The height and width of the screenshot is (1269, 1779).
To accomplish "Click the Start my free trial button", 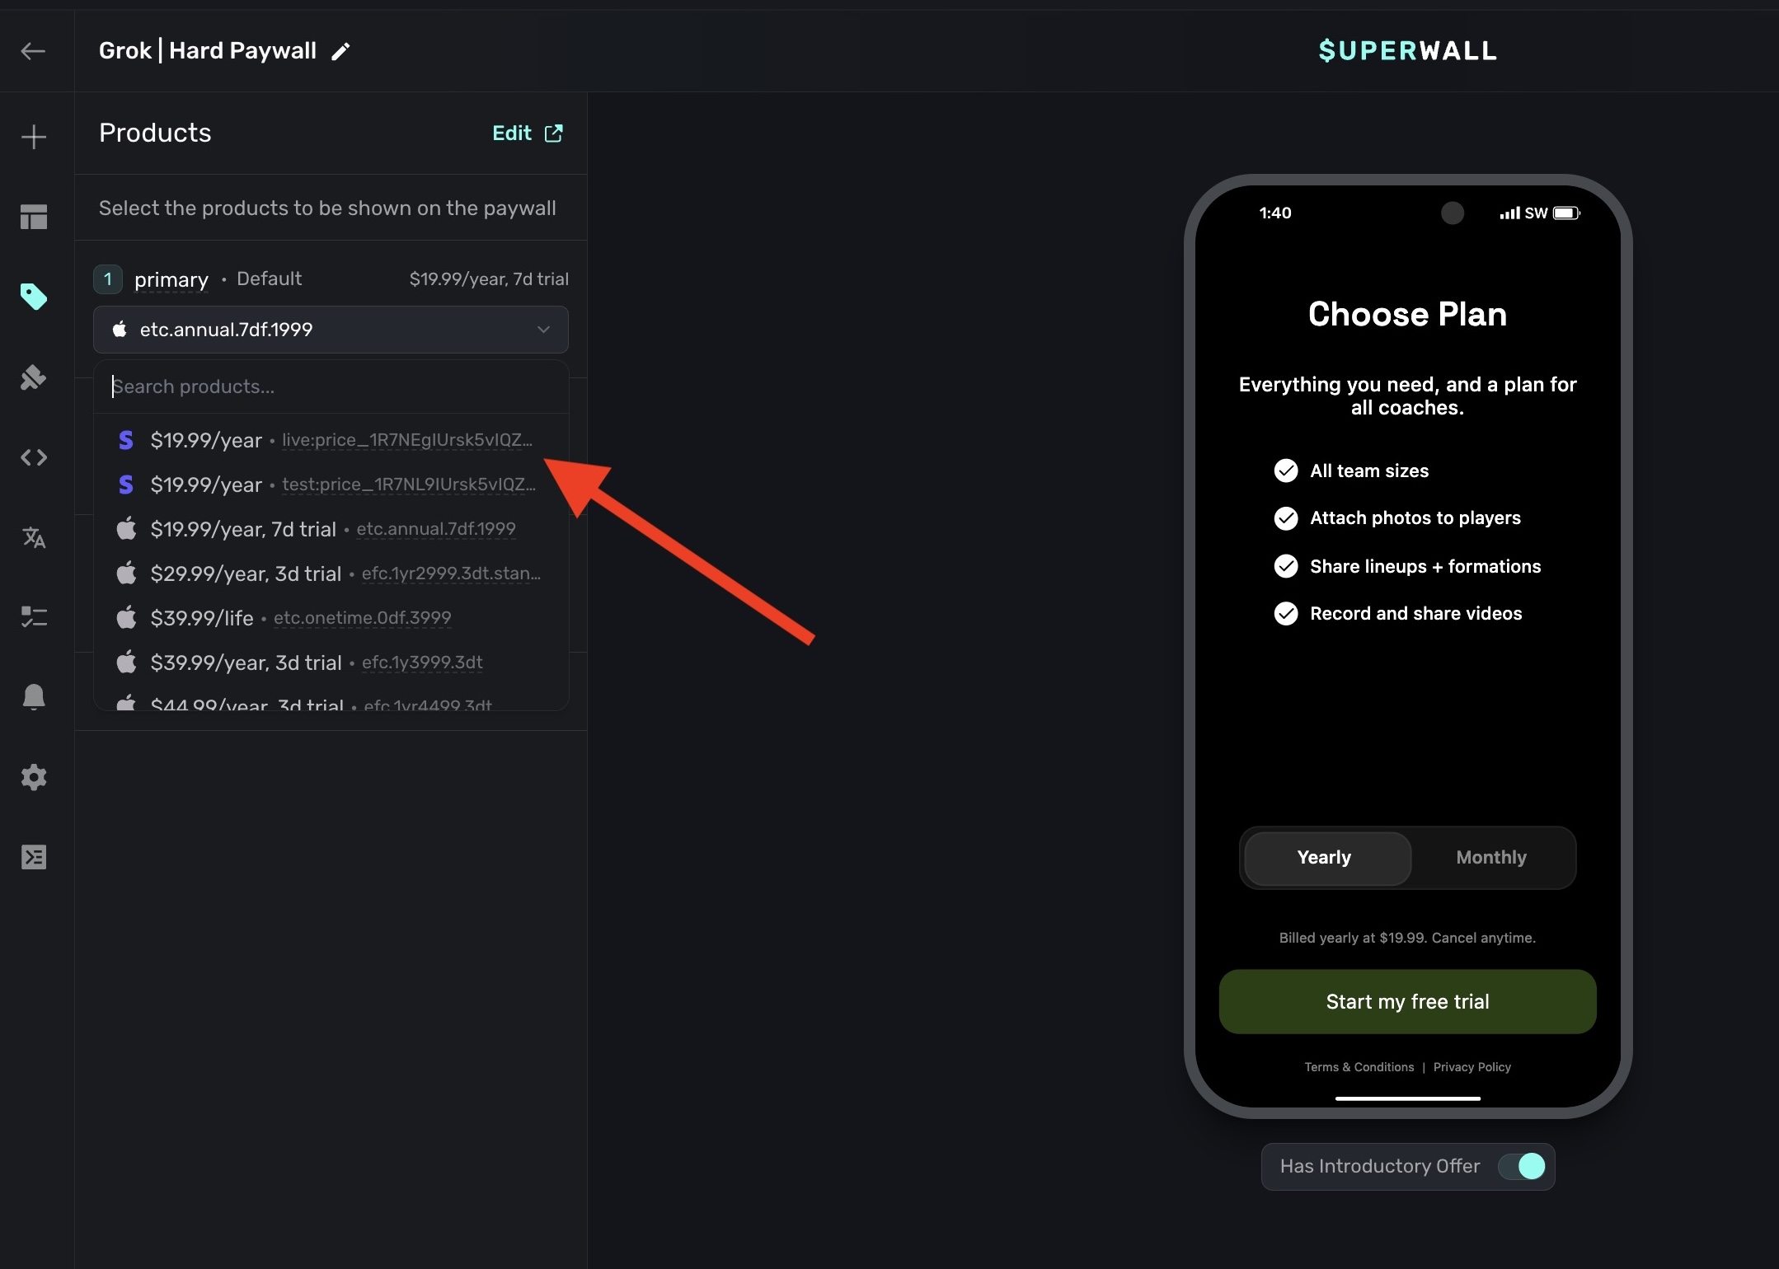I will click(x=1407, y=1001).
